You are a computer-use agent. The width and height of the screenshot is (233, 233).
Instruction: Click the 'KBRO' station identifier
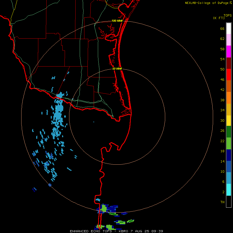123,231
